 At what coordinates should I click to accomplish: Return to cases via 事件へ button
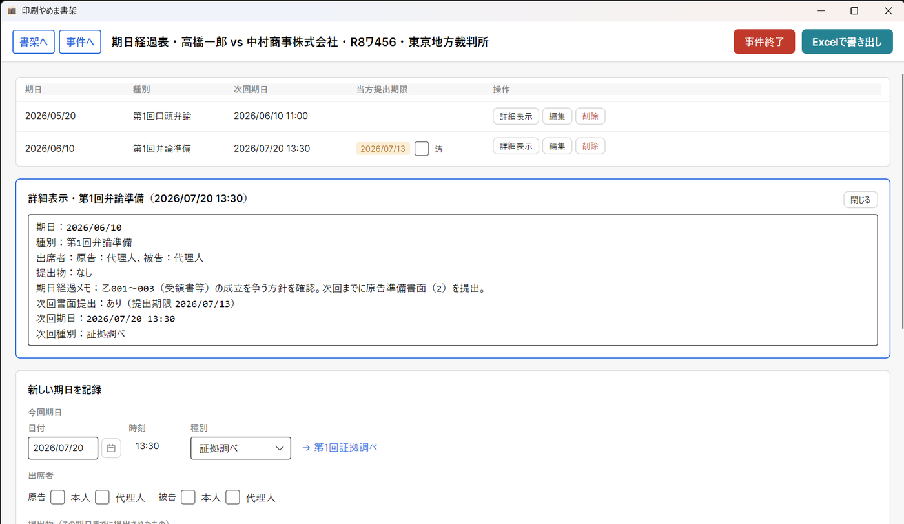(80, 42)
